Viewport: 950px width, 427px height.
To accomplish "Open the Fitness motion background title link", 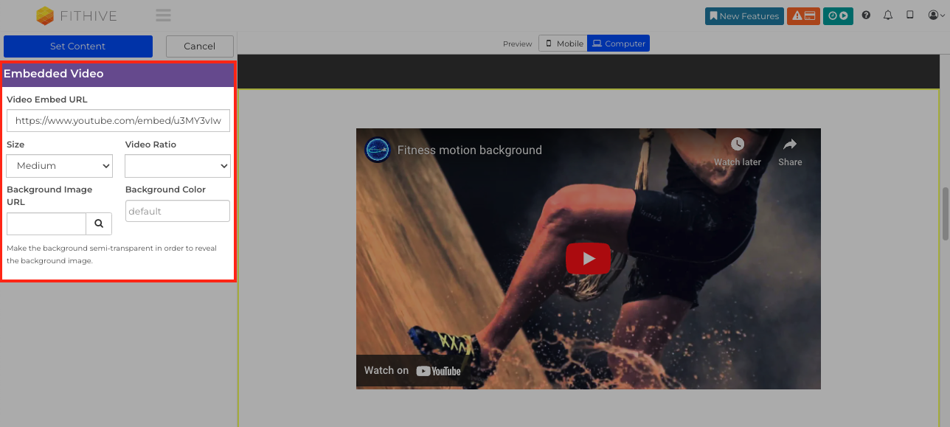I will (x=470, y=150).
